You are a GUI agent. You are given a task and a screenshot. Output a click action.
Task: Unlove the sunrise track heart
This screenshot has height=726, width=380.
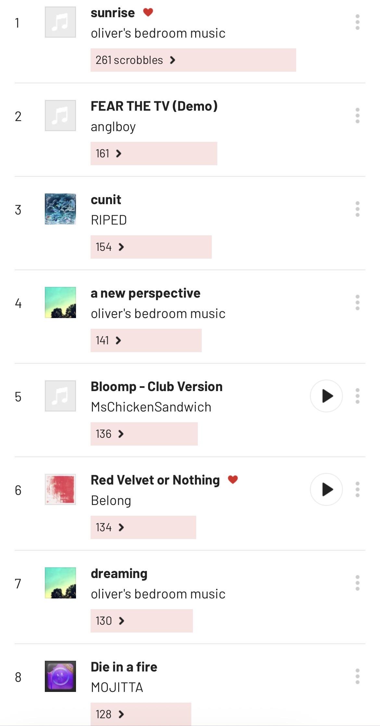point(148,12)
